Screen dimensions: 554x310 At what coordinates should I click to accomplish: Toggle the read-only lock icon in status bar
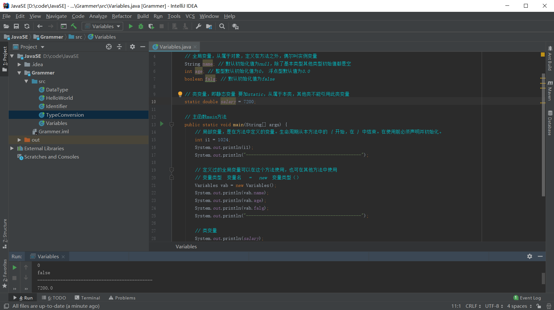539,306
